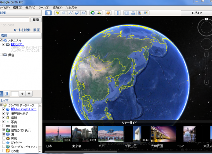This screenshot has width=212, height=154.
Task: Open the 表示(V) menu
Action: pyautogui.click(x=30, y=8)
